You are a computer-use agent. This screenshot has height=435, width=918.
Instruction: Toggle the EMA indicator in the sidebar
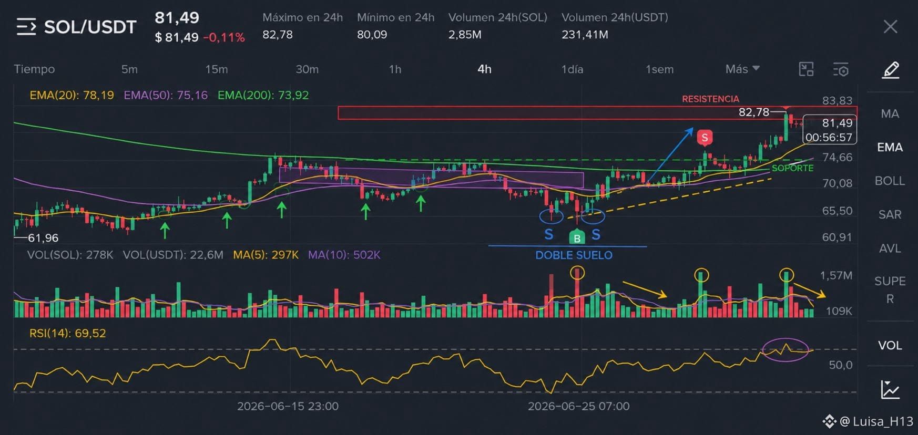pyautogui.click(x=890, y=147)
